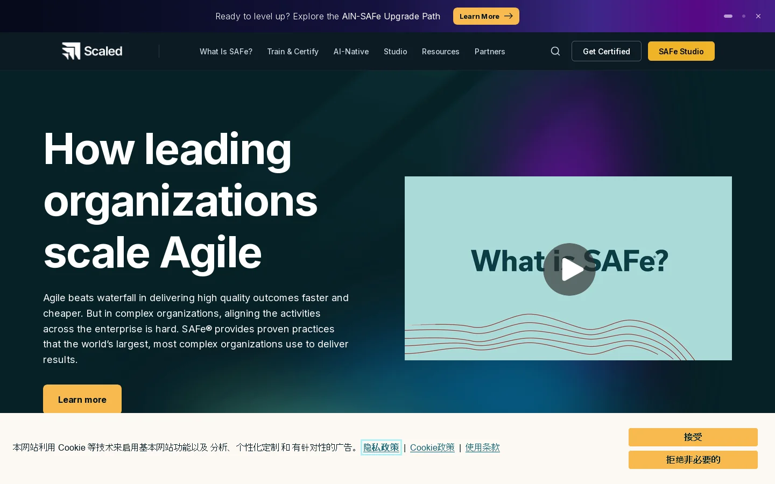
Task: Click the Agile beats waterfall paragraph text
Action: pos(196,329)
